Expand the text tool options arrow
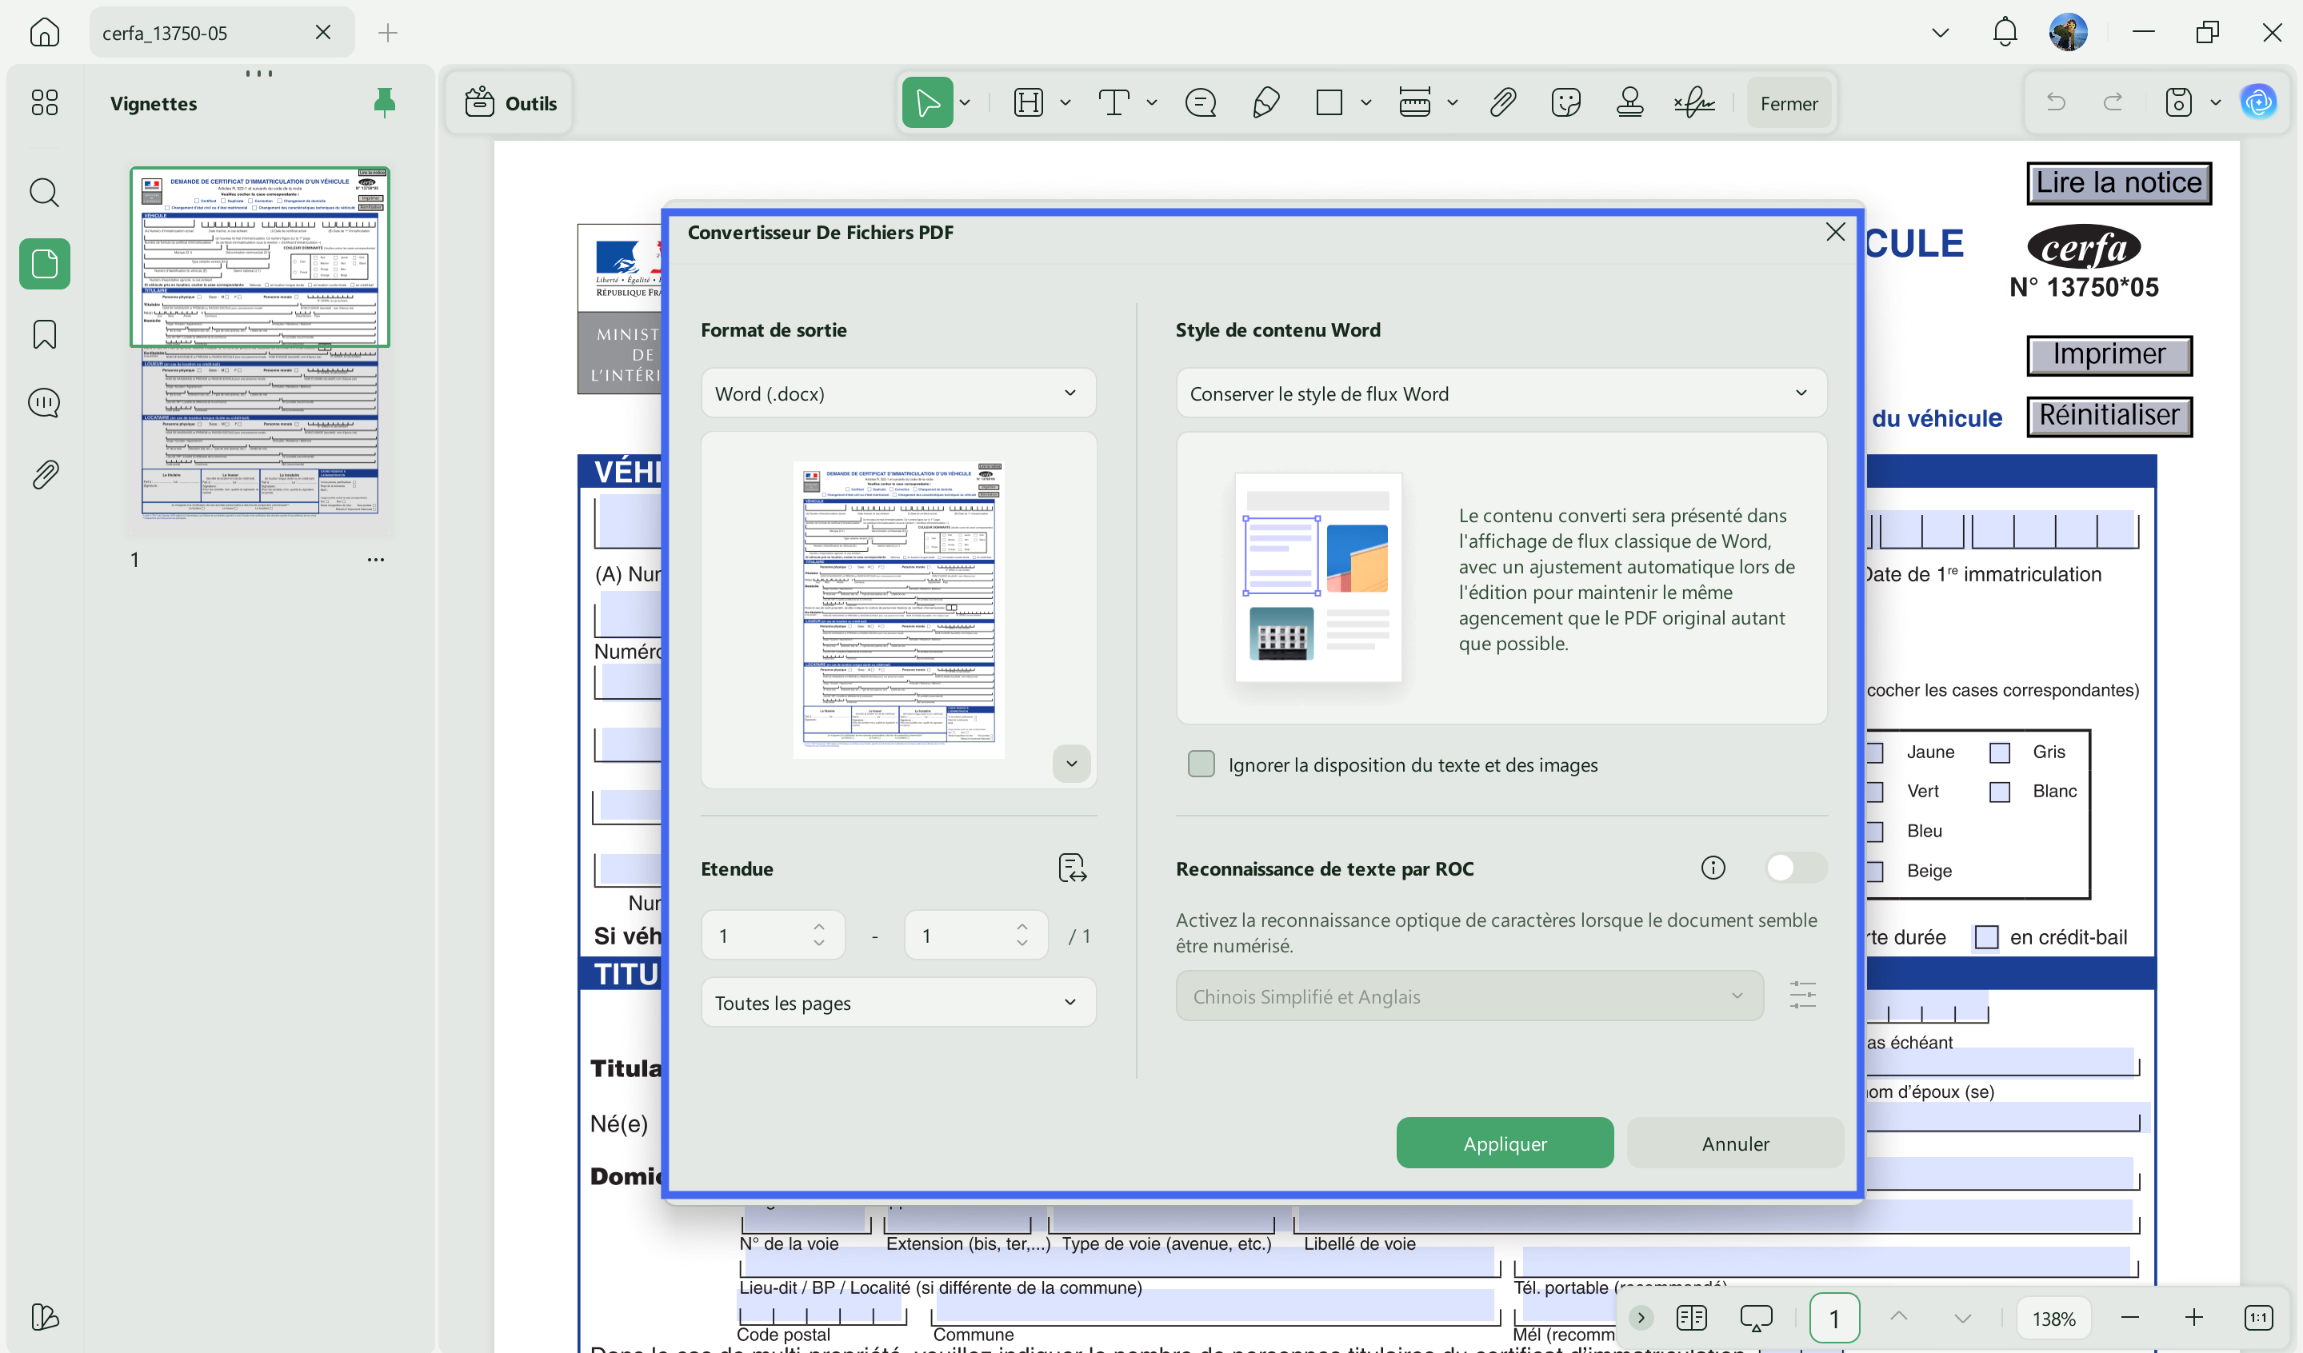 [x=1152, y=102]
